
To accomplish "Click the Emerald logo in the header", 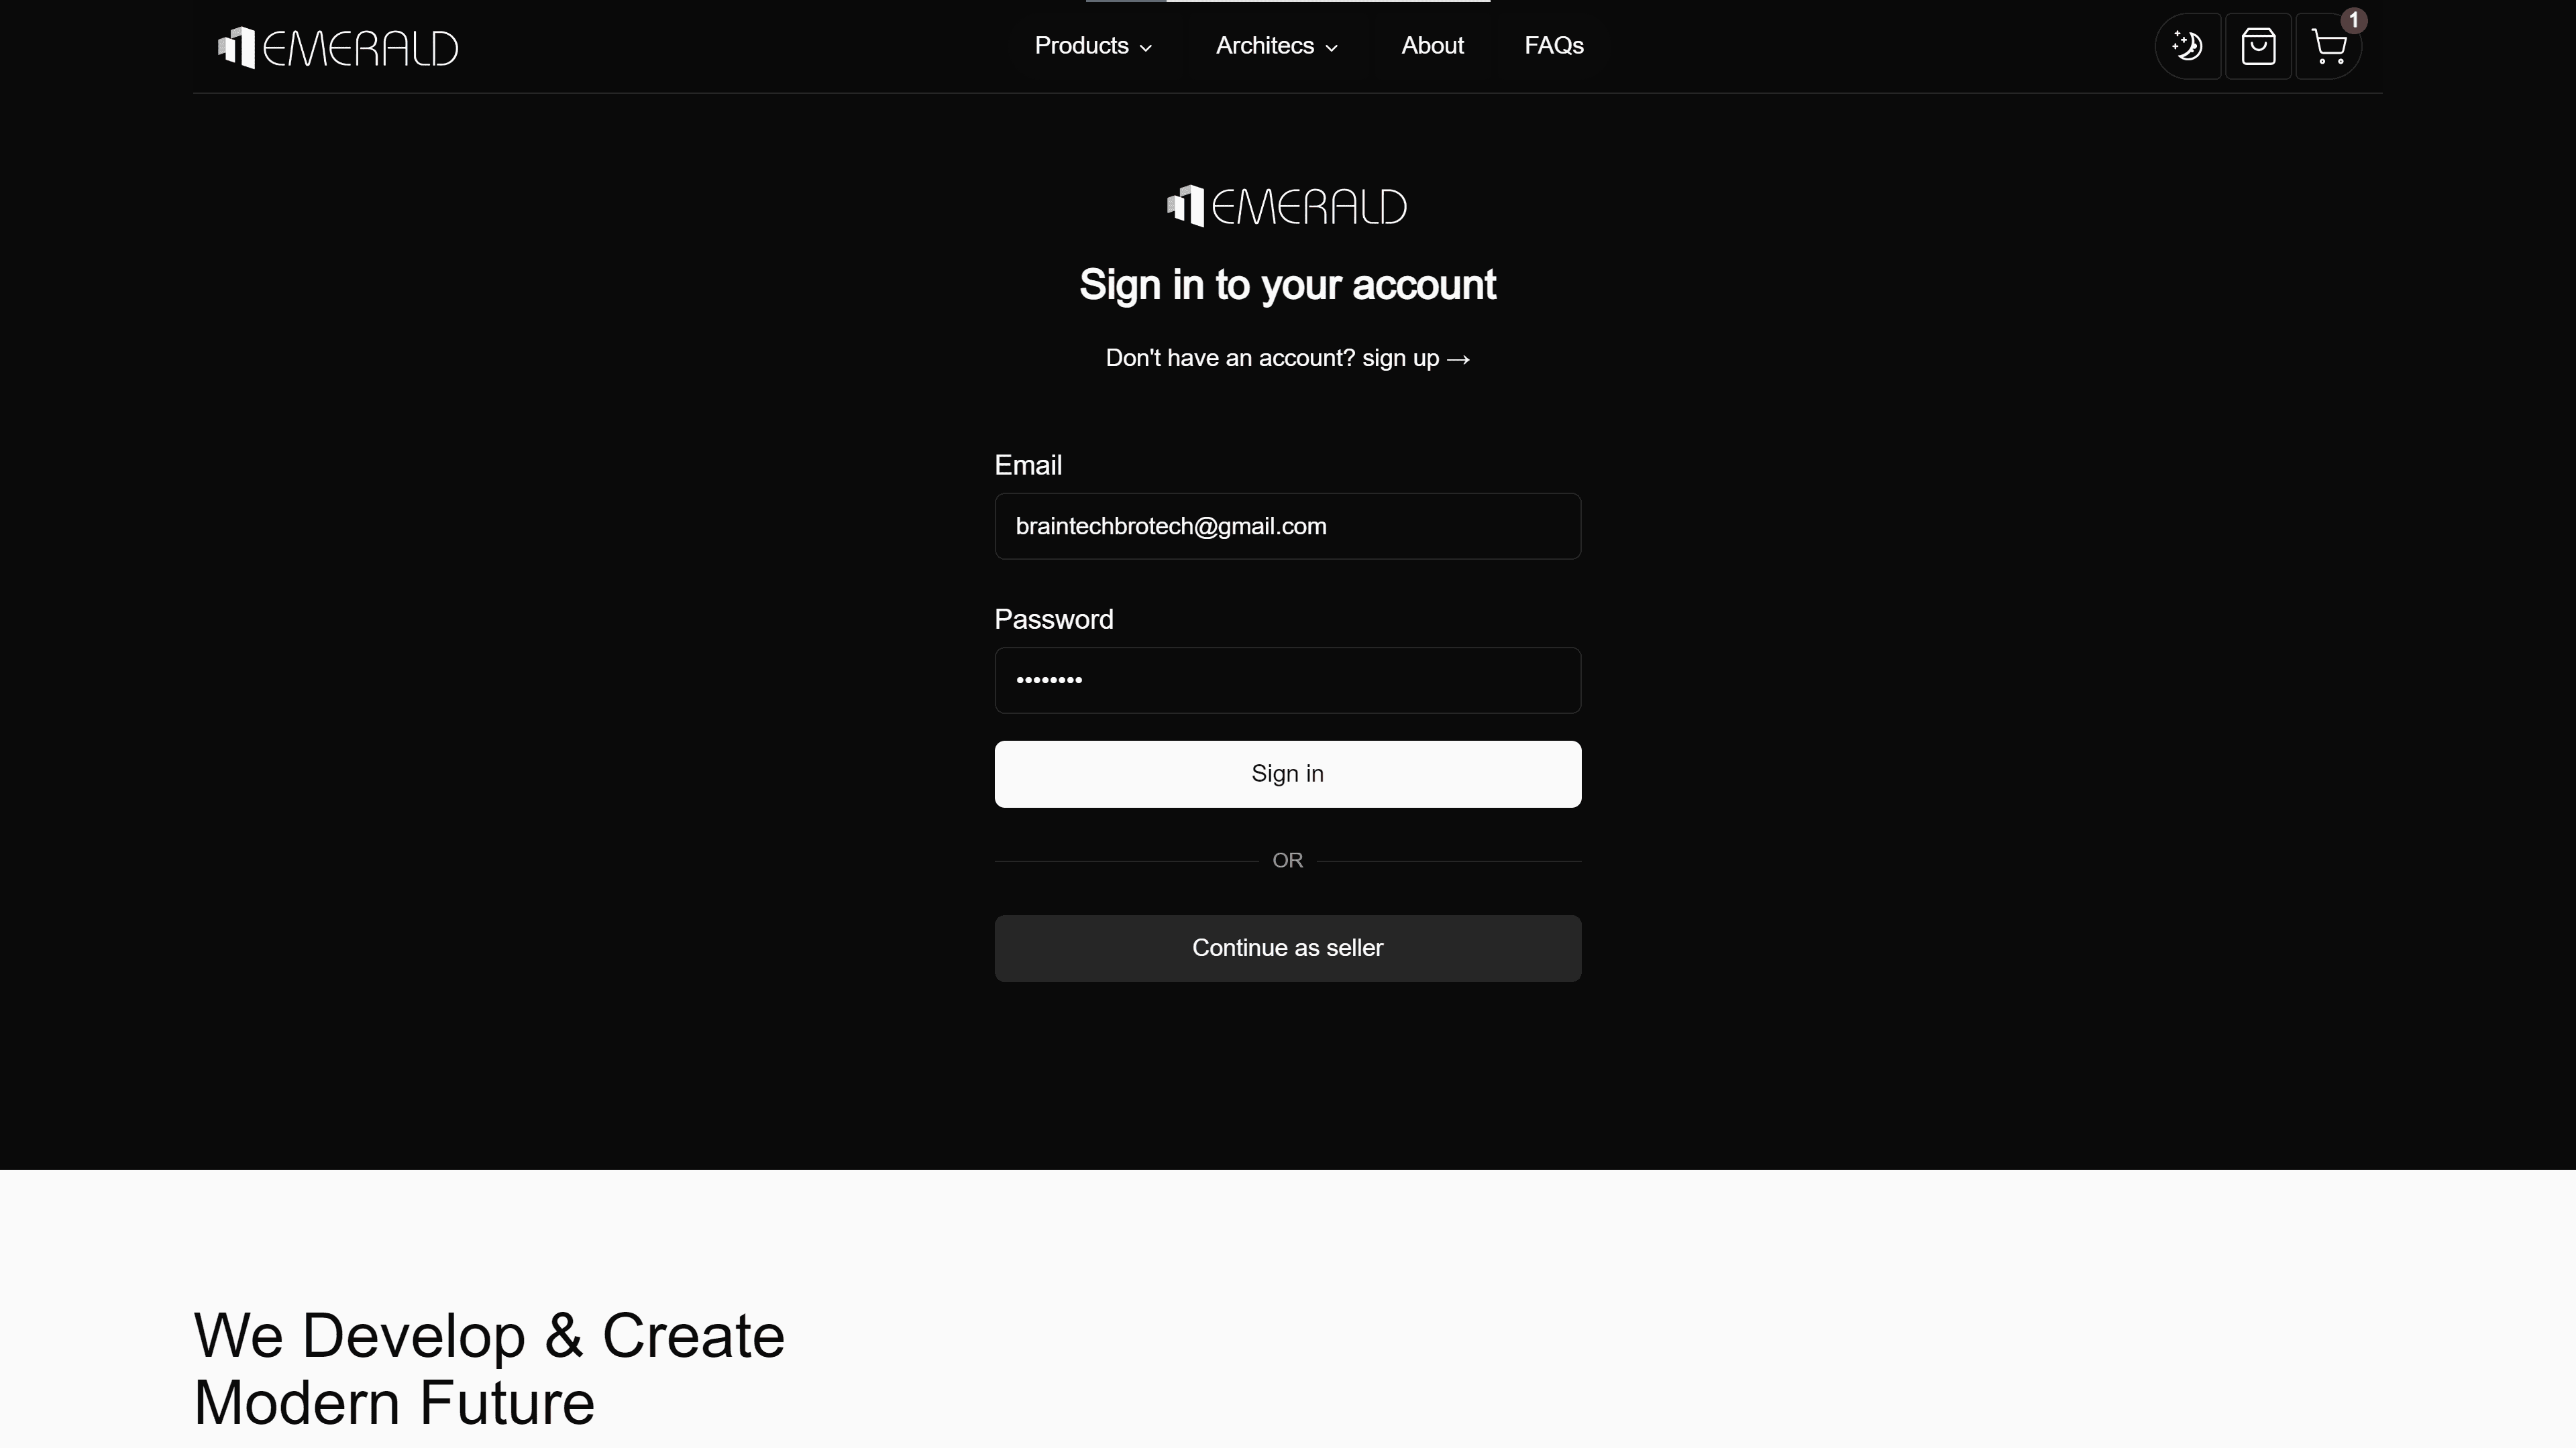I will pyautogui.click(x=338, y=47).
